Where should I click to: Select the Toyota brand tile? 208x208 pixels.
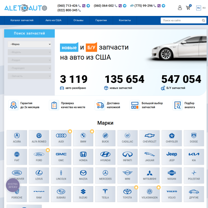coord(128,194)
